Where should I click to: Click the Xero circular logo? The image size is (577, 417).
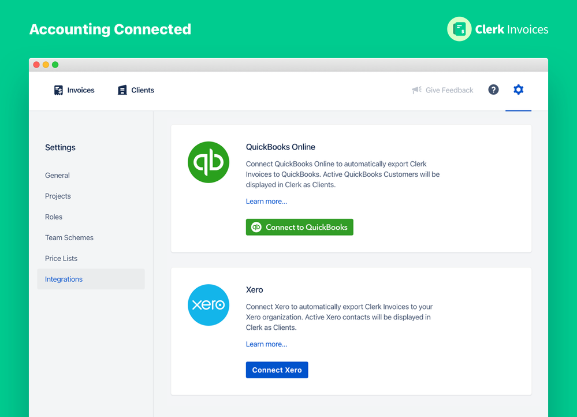[x=209, y=305]
